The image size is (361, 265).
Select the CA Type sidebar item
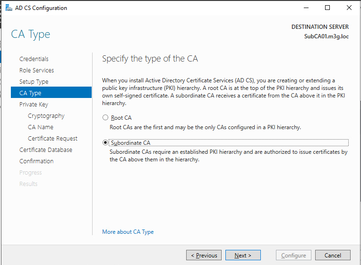30,93
